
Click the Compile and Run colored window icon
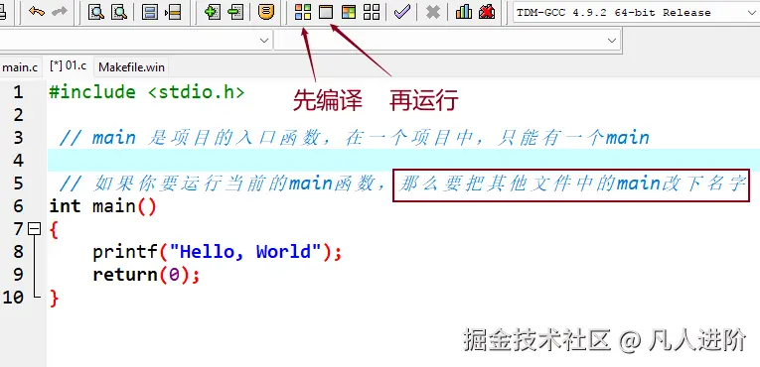tap(349, 12)
